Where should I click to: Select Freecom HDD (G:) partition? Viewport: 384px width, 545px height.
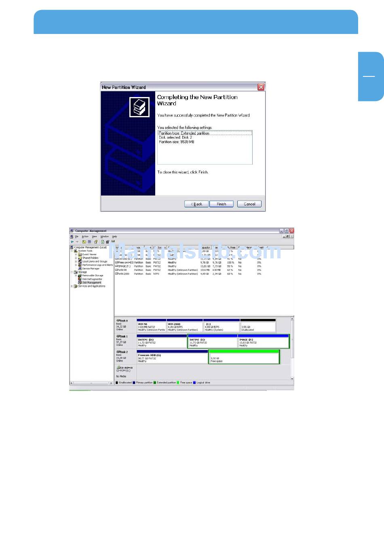click(172, 357)
